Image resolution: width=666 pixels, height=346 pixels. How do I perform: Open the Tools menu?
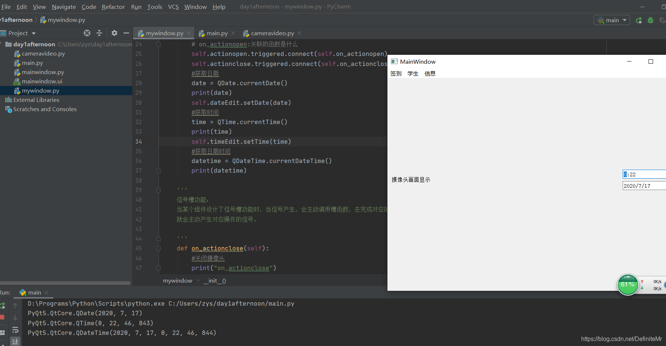(x=155, y=7)
